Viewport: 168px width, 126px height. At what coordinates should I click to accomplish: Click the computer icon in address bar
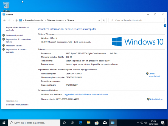click(x=21, y=20)
